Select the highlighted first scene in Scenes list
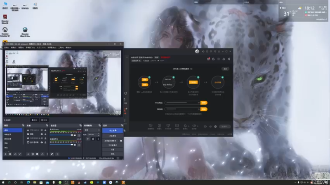 [13, 130]
